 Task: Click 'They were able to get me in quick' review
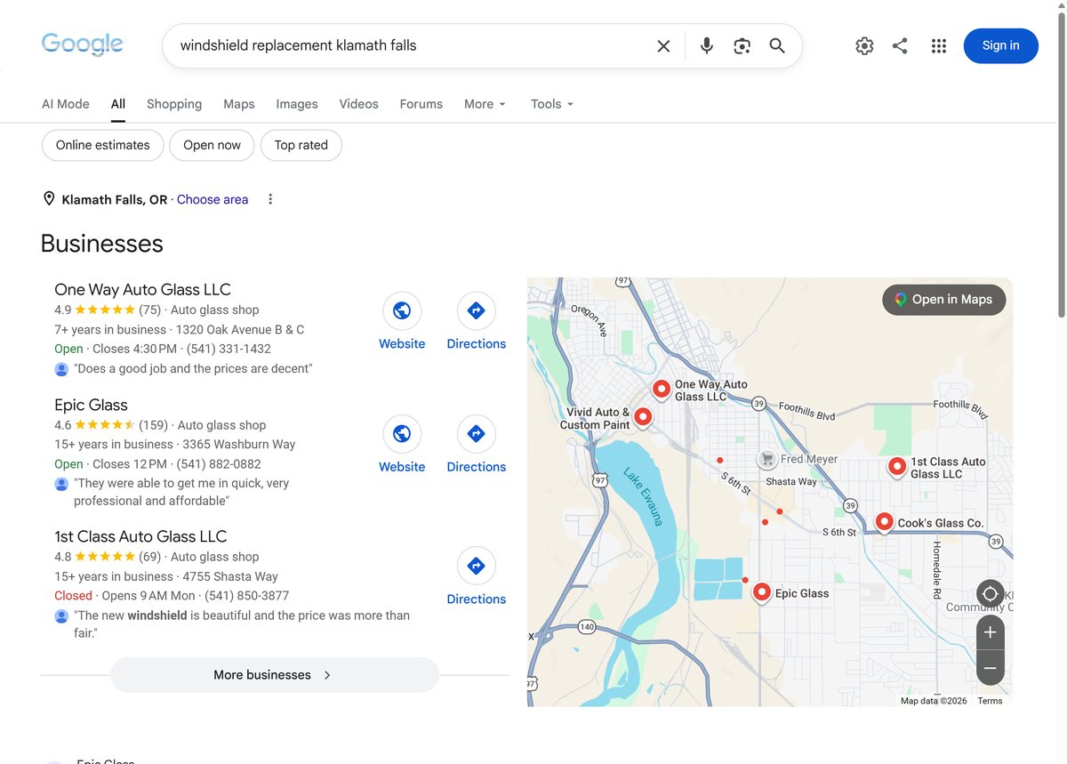coord(181,492)
